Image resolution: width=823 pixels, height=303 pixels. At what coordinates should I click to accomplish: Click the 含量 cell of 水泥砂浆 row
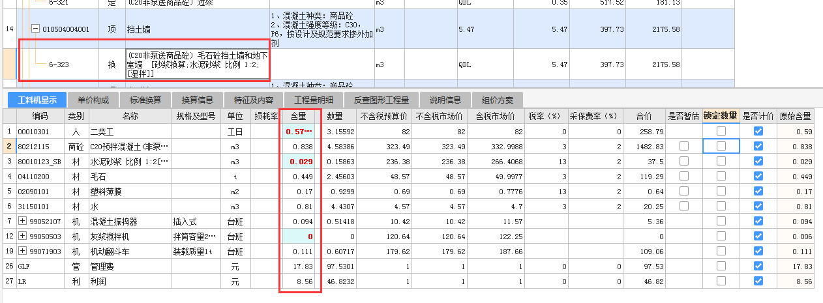[x=300, y=161]
